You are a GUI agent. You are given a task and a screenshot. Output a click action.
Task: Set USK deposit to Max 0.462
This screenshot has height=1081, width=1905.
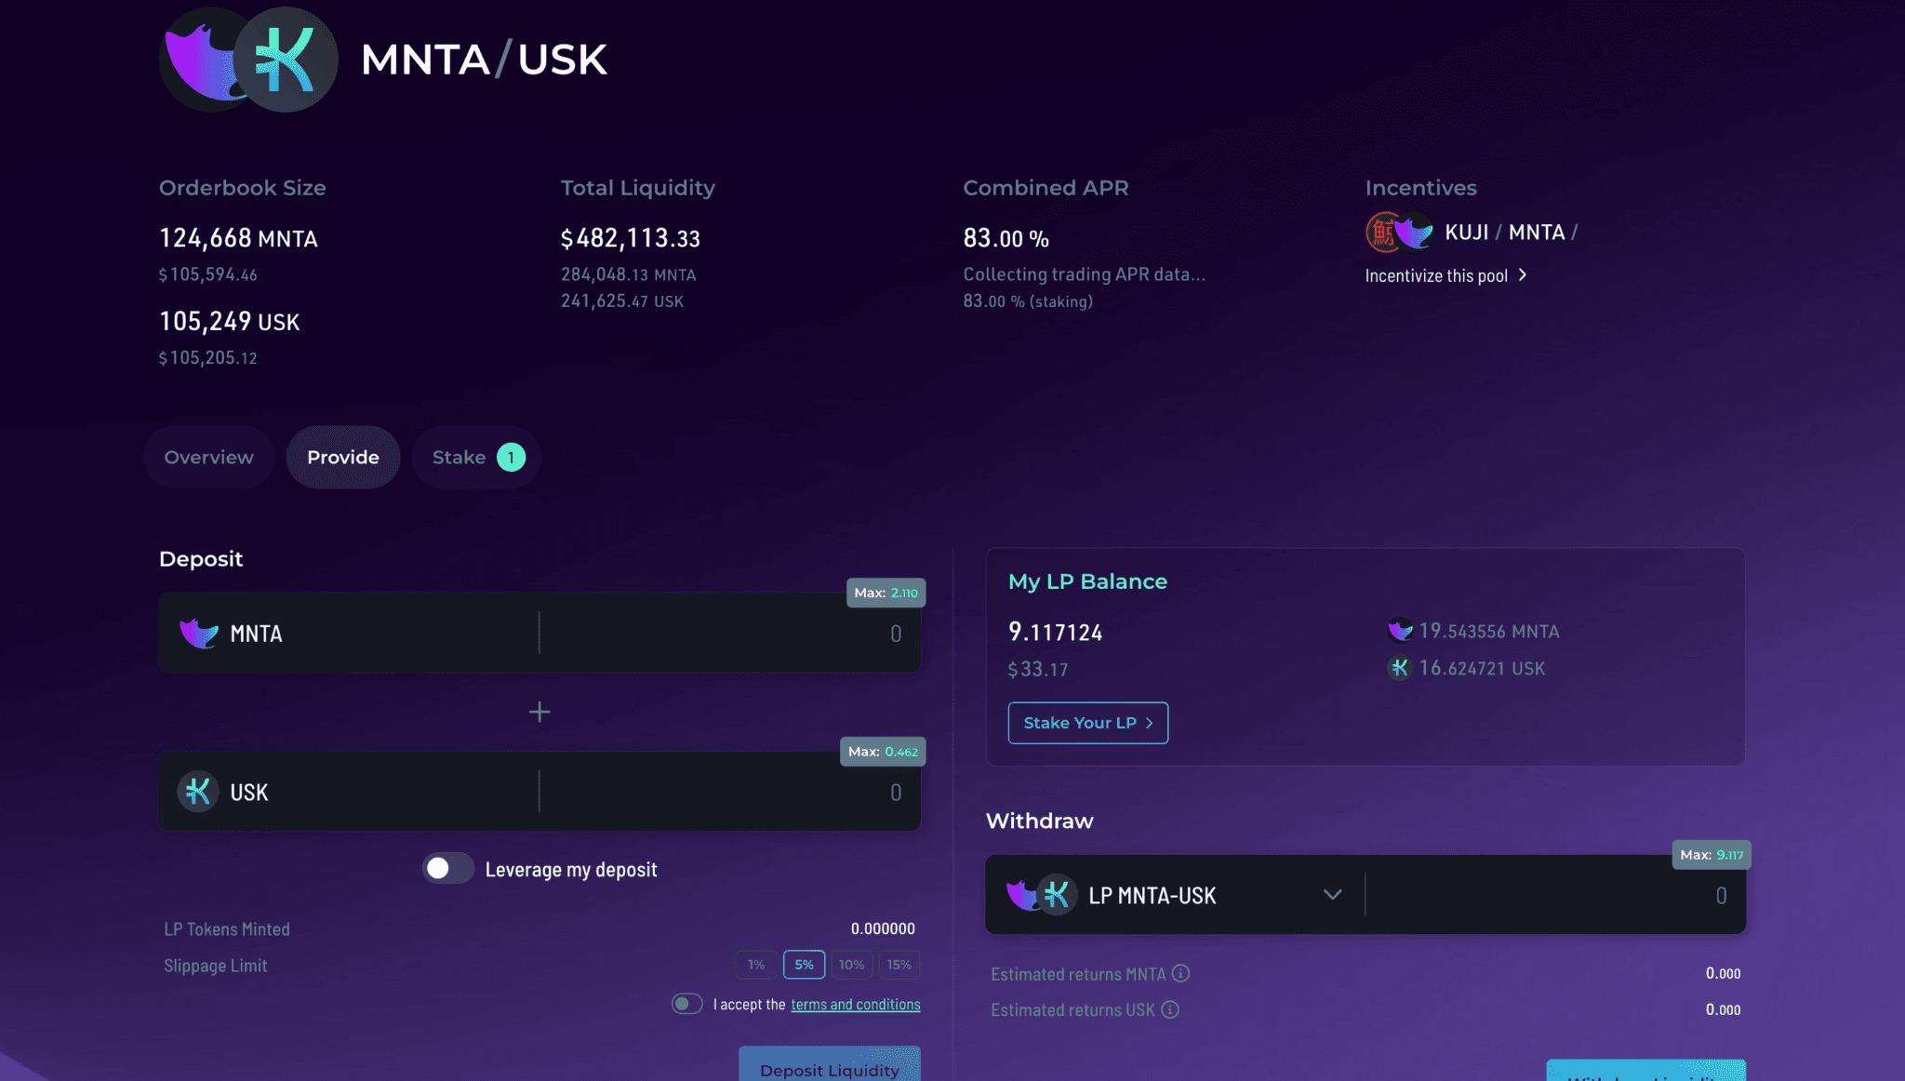coord(883,752)
